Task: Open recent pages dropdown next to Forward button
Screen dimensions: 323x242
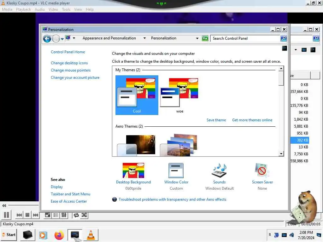Action: [62, 39]
